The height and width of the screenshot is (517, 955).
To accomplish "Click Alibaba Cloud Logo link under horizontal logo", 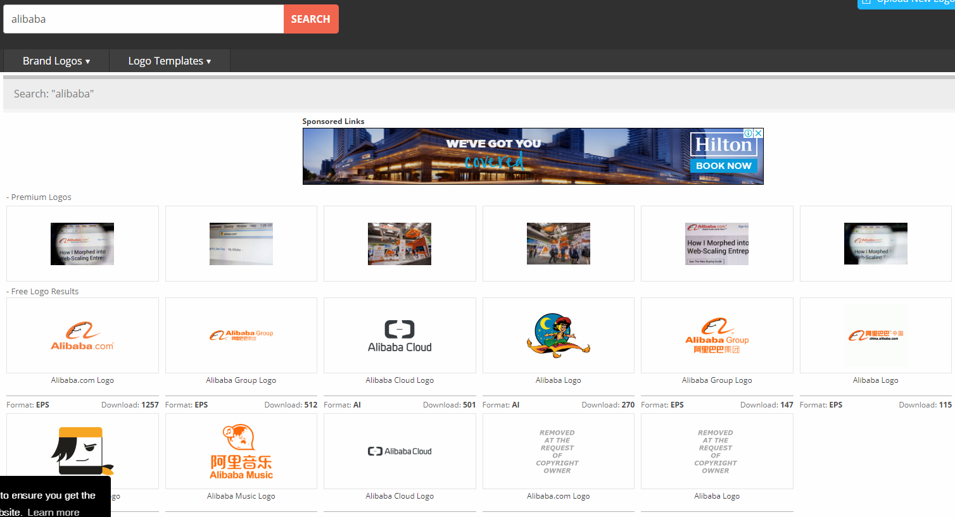I will pos(400,496).
